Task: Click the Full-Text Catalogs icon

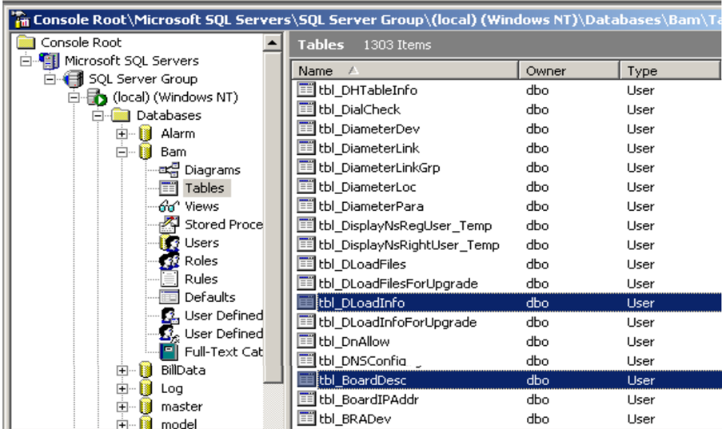Action: [169, 352]
